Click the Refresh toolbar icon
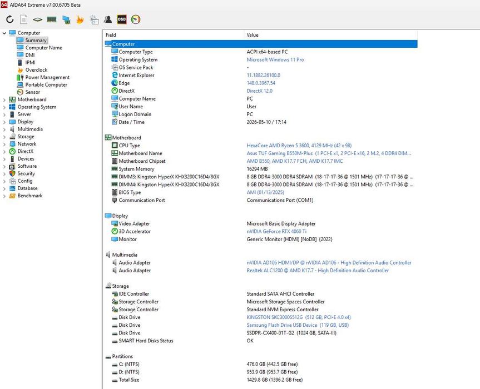 pos(10,19)
